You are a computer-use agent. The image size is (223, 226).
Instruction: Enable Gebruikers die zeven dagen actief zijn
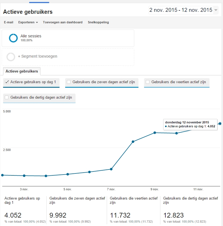point(69,82)
